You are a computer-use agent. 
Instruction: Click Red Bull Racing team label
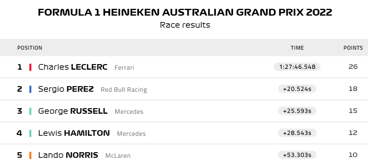123,90
